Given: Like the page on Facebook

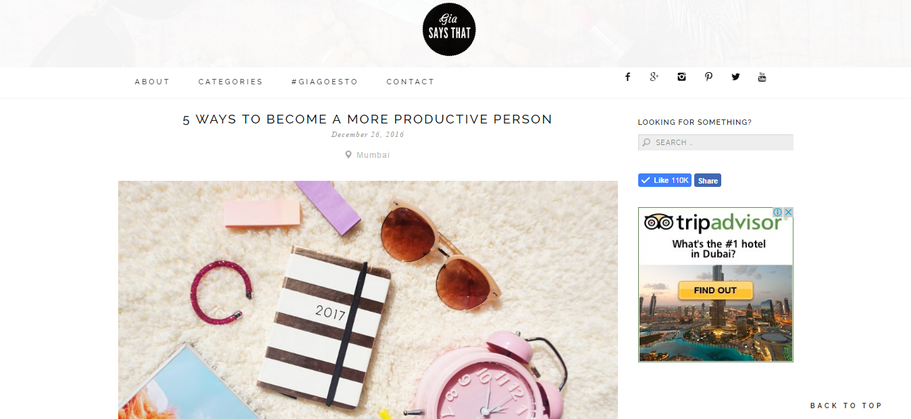Looking at the screenshot, I should [665, 180].
